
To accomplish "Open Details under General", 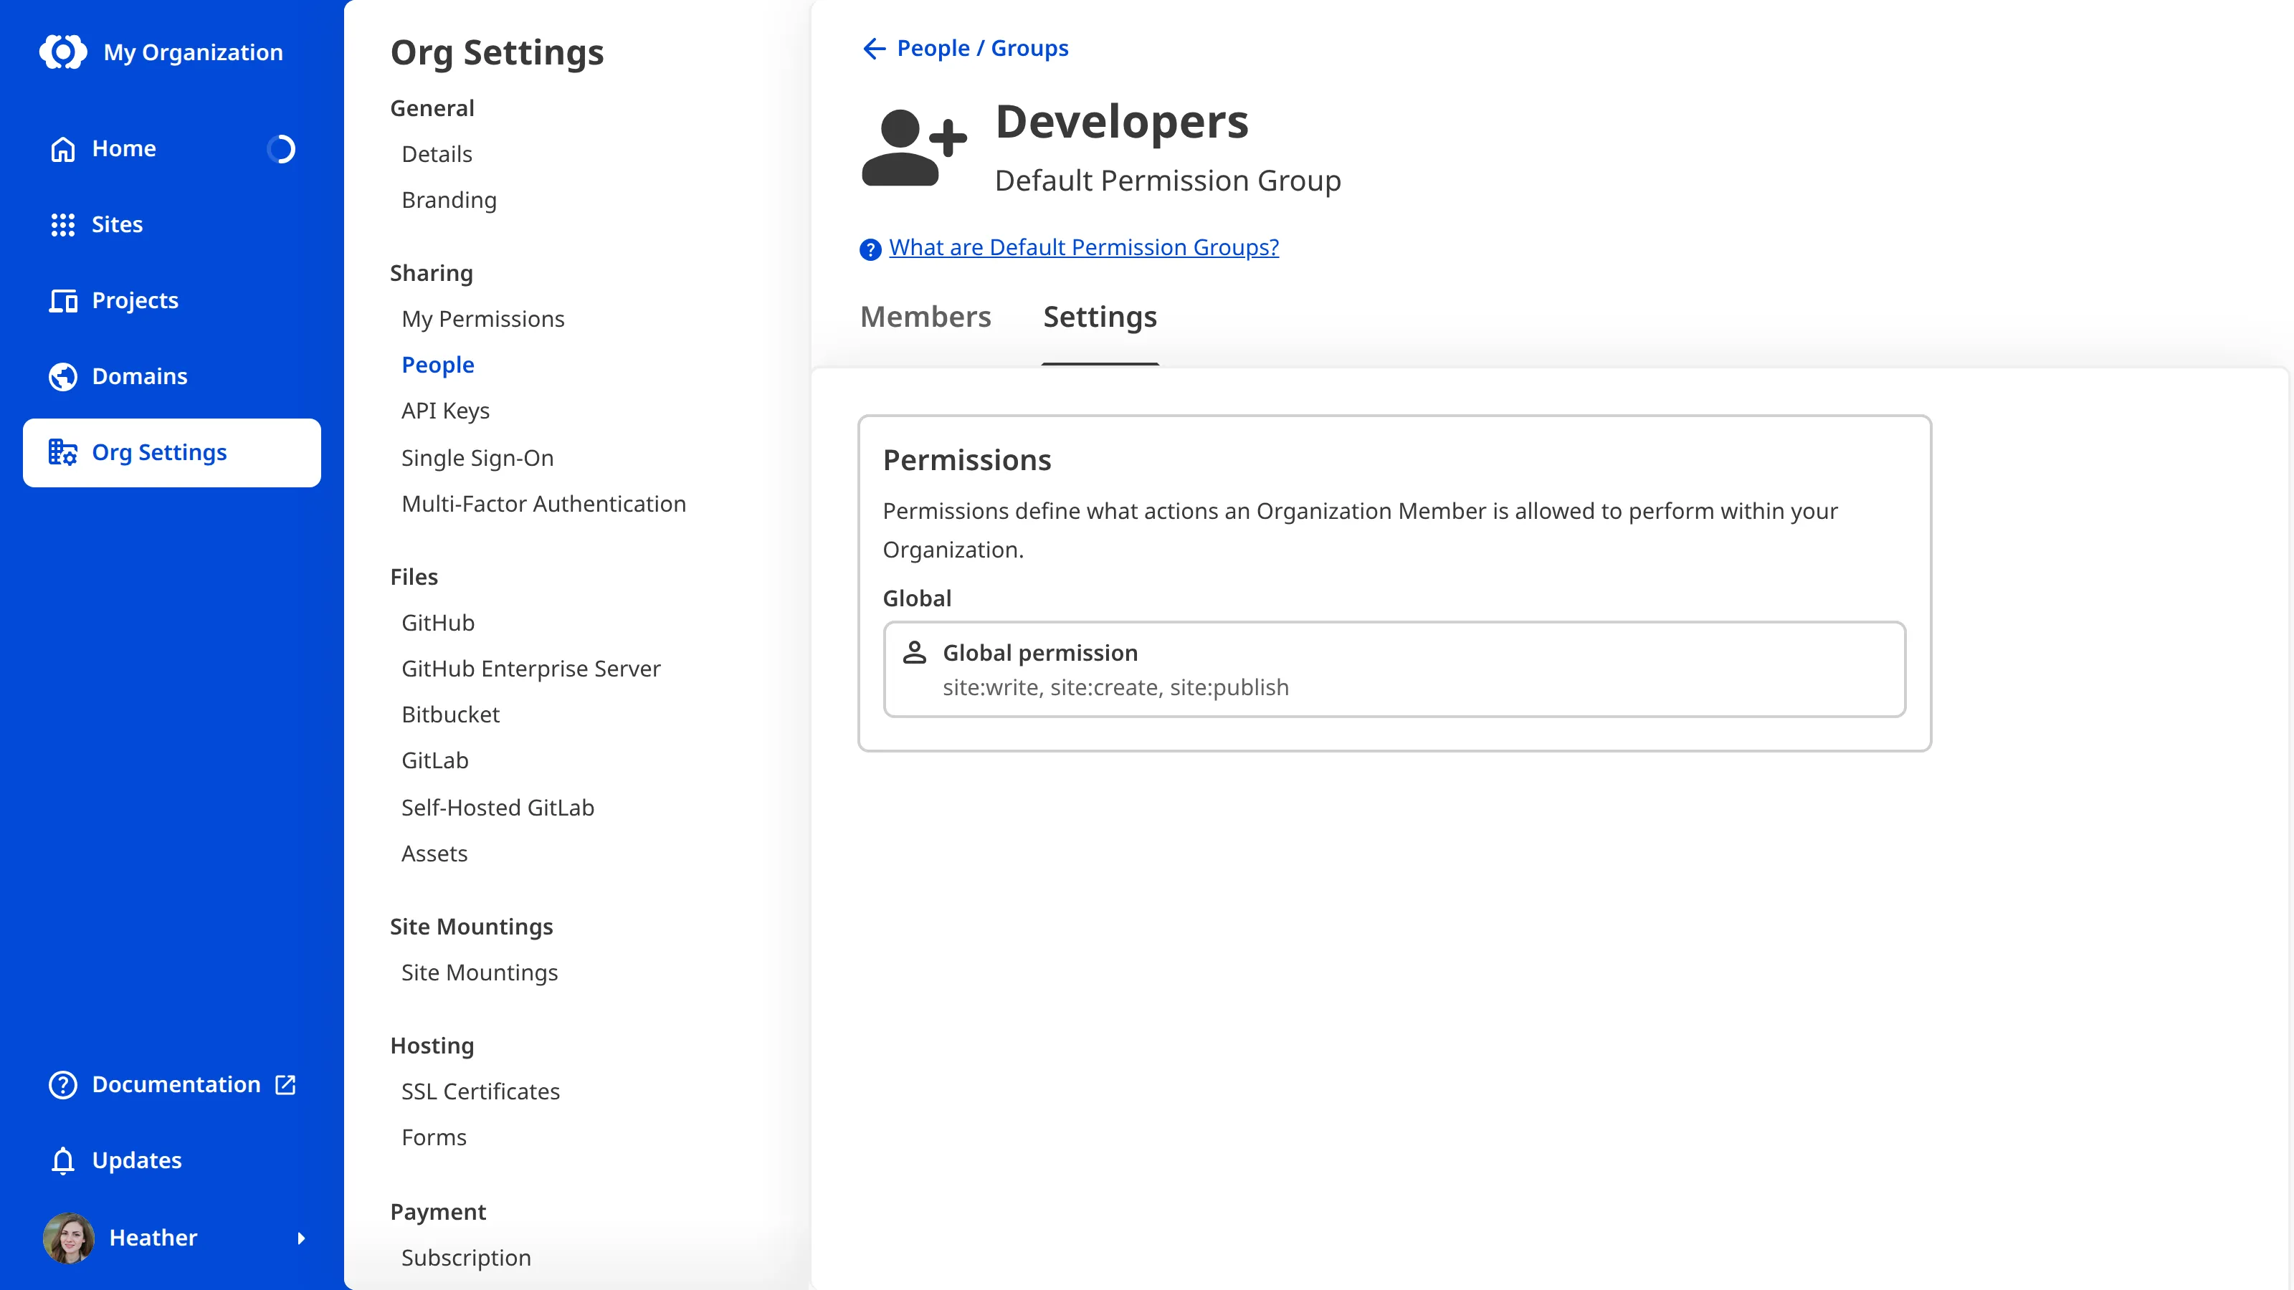I will [437, 154].
